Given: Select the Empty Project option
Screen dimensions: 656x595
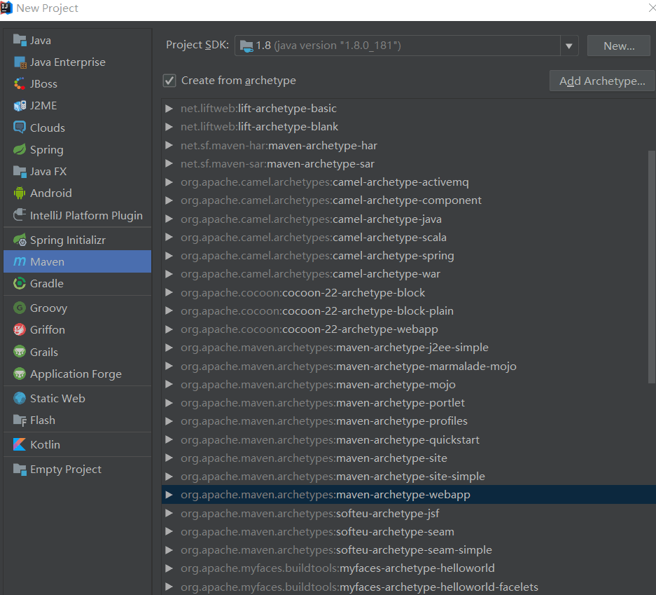Looking at the screenshot, I should pos(66,469).
